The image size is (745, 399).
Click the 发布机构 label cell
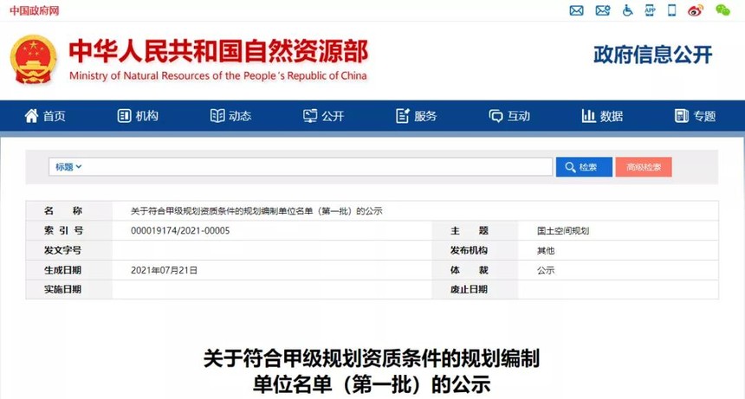(475, 250)
